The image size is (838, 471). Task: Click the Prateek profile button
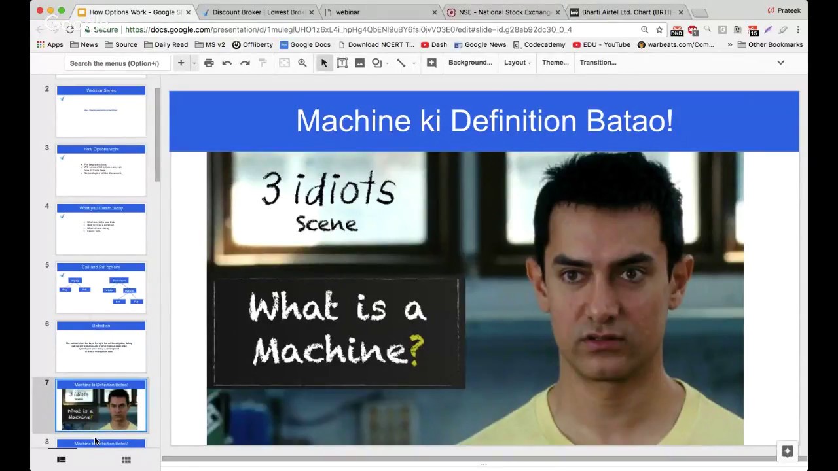coord(784,10)
